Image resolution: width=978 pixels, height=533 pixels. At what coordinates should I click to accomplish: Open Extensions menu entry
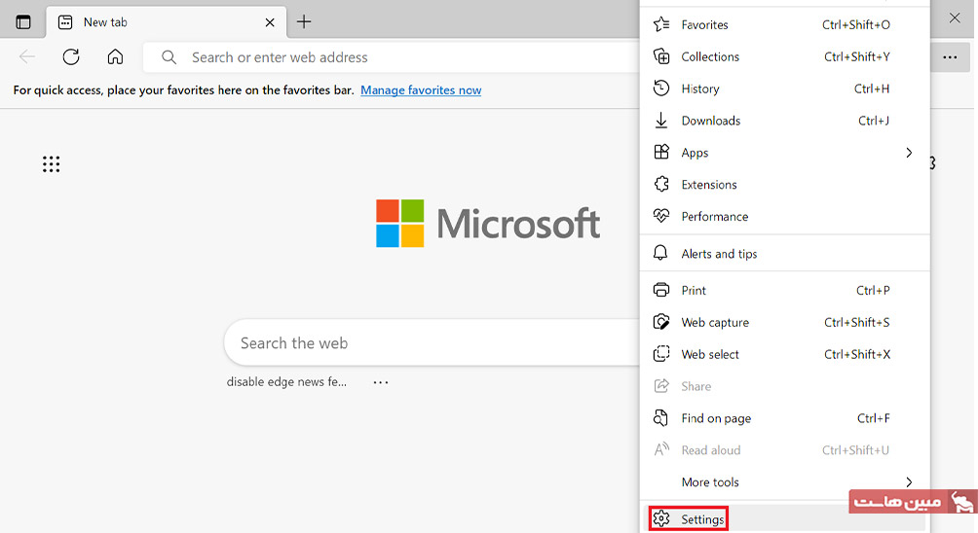(x=785, y=184)
